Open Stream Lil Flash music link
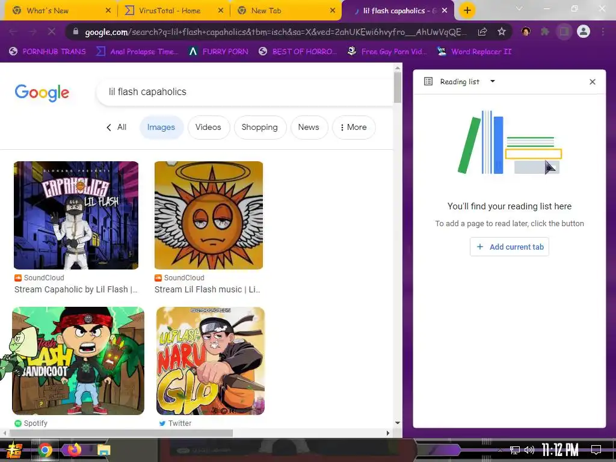Viewport: 616px width, 462px height. click(208, 289)
